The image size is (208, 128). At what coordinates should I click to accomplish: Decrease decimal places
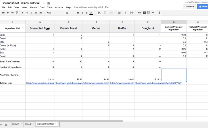coord(32,13)
